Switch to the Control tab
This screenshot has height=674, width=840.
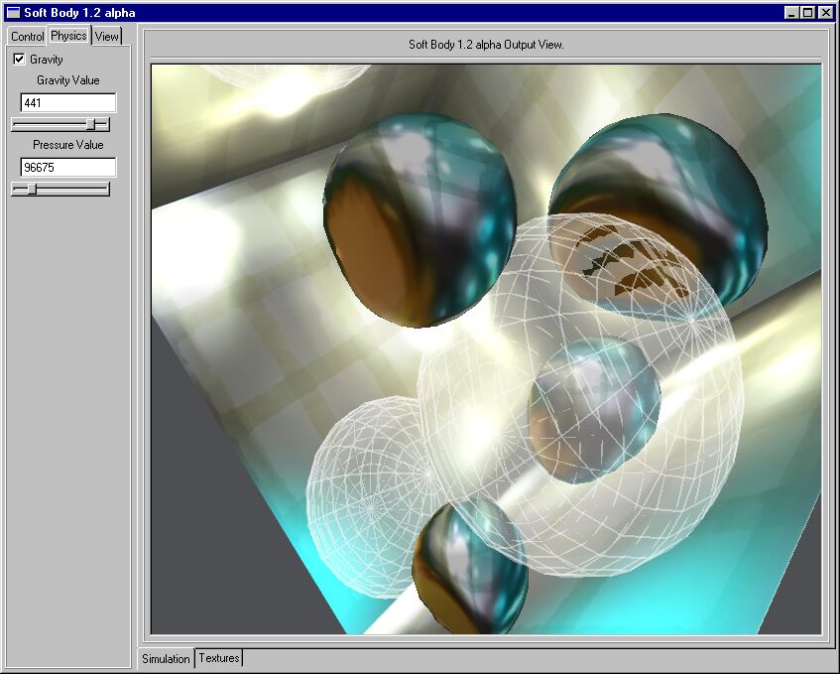(x=27, y=37)
